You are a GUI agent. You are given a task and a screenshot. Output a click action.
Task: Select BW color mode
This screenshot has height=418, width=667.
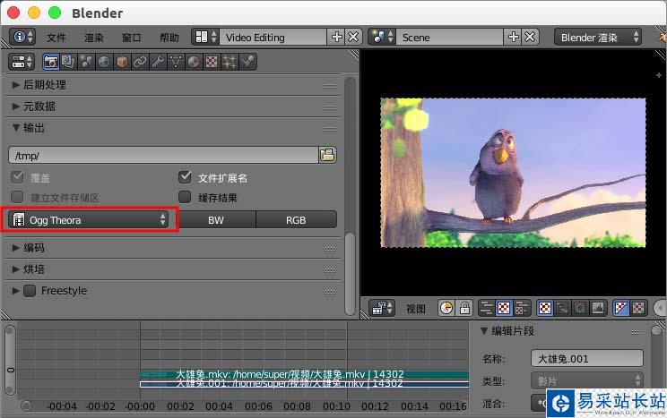pos(216,220)
